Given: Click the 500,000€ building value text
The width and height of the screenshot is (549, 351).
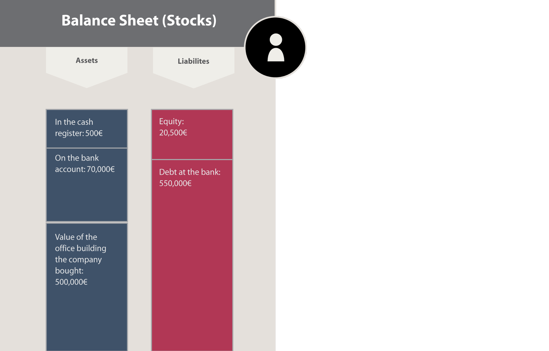Looking at the screenshot, I should [x=71, y=282].
